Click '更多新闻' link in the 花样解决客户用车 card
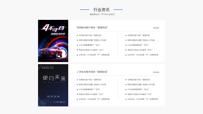The height and width of the screenshot is (114, 203). (156, 28)
